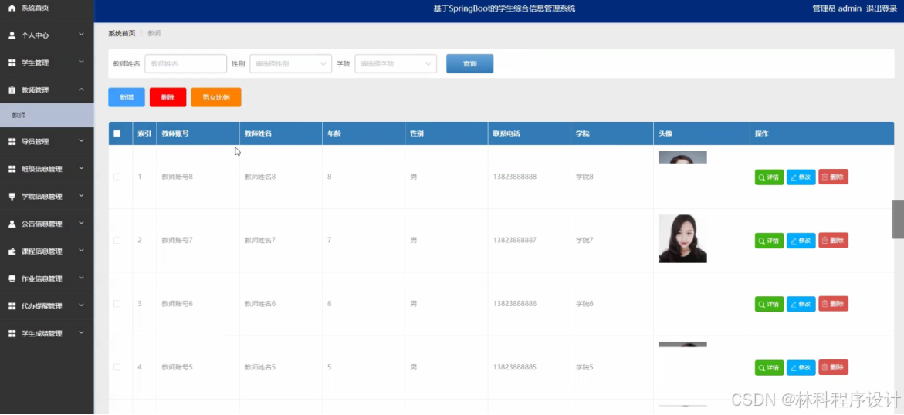View 详情 for 教师账号7
The image size is (904, 415).
[x=769, y=241]
